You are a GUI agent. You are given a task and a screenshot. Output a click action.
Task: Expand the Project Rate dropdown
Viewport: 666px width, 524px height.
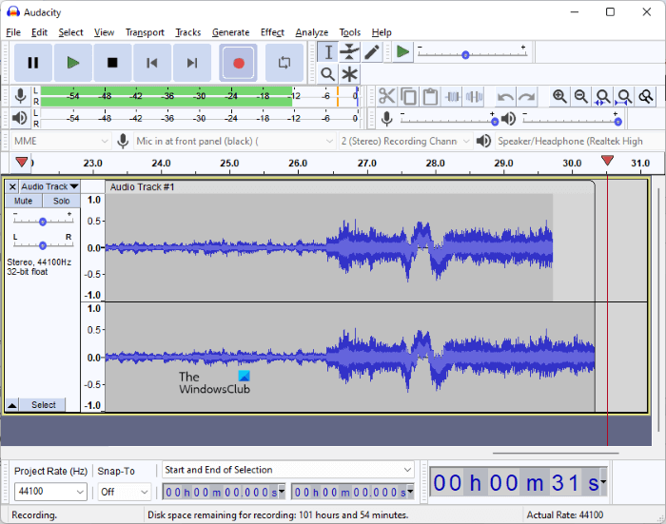tap(79, 492)
